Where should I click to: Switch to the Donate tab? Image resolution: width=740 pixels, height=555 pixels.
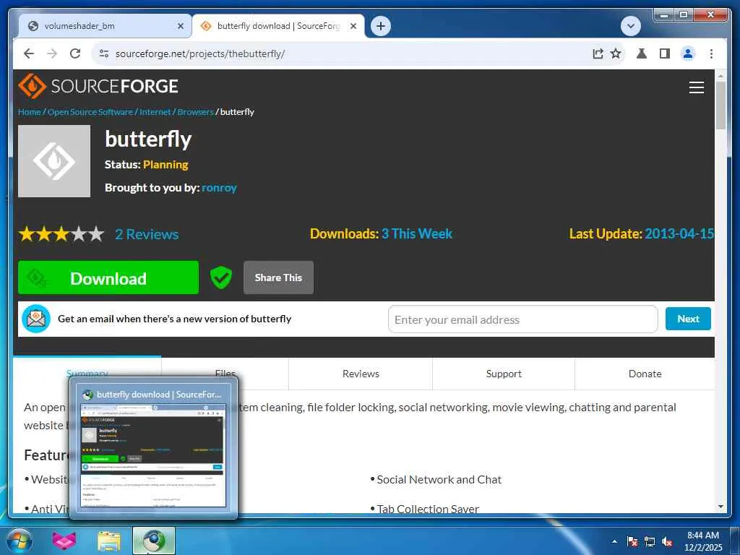(x=645, y=374)
